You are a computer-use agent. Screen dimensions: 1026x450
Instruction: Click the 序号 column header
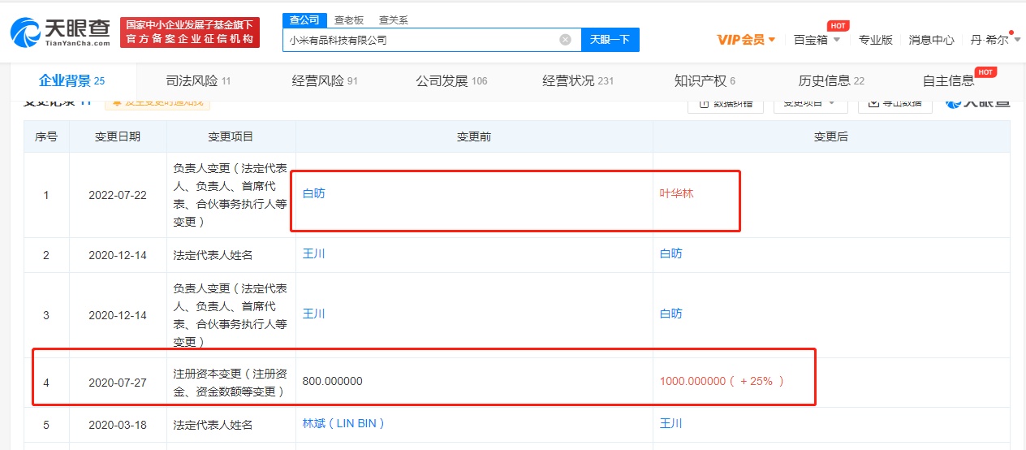pyautogui.click(x=46, y=137)
